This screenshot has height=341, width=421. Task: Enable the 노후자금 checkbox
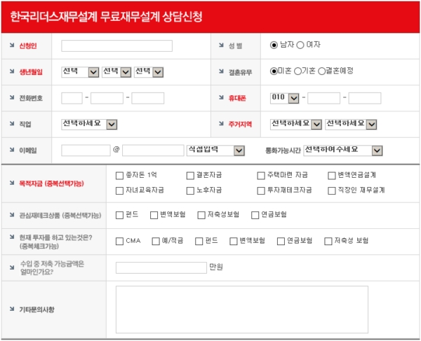(x=190, y=190)
